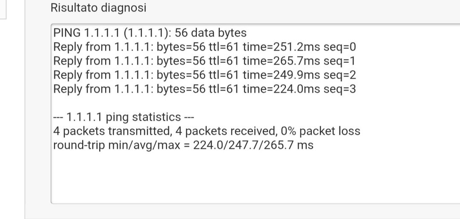Click the round-trip min/avg/max line

click(183, 145)
